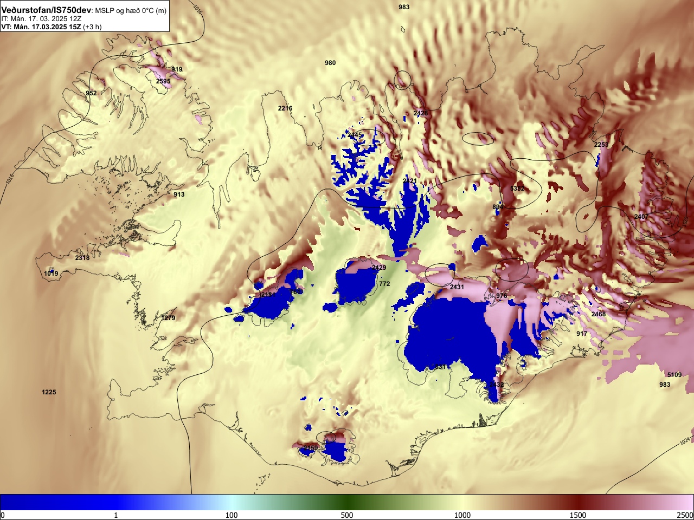Image resolution: width=694 pixels, height=520 pixels.
Task: Click the 2216 value label
Action: click(285, 108)
